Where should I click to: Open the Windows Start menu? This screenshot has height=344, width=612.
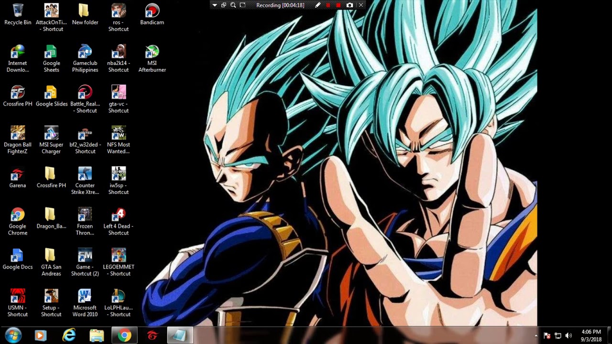(13, 335)
